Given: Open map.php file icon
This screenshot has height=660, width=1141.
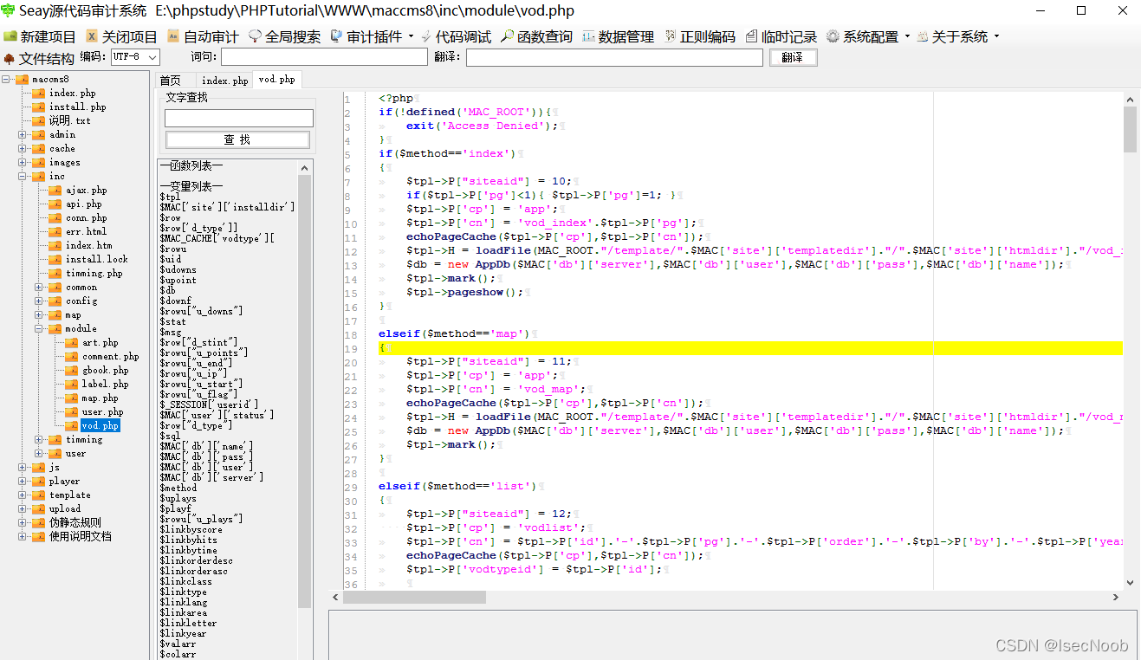Looking at the screenshot, I should click(72, 398).
